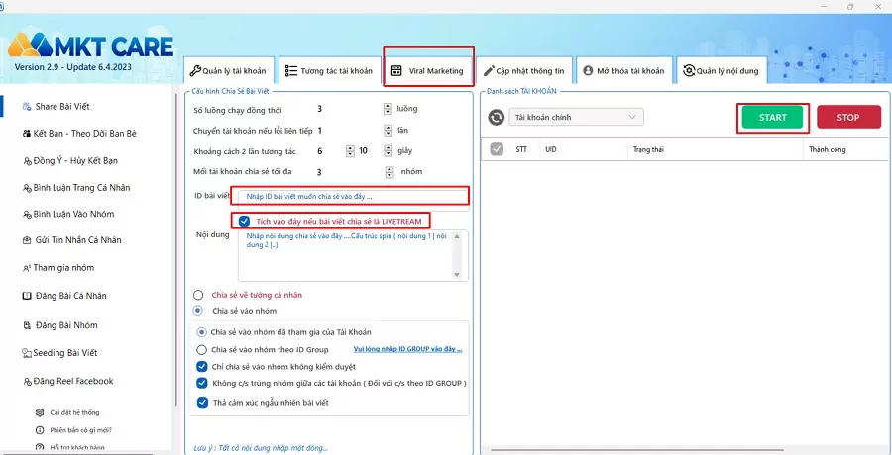Click the UID column header
The width and height of the screenshot is (892, 455).
coord(551,150)
